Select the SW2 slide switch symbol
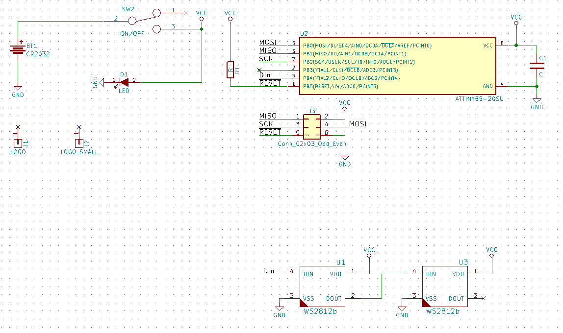The height and width of the screenshot is (333, 563). (144, 21)
